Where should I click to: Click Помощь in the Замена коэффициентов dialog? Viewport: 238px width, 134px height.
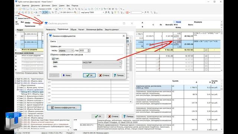(x=119, y=75)
